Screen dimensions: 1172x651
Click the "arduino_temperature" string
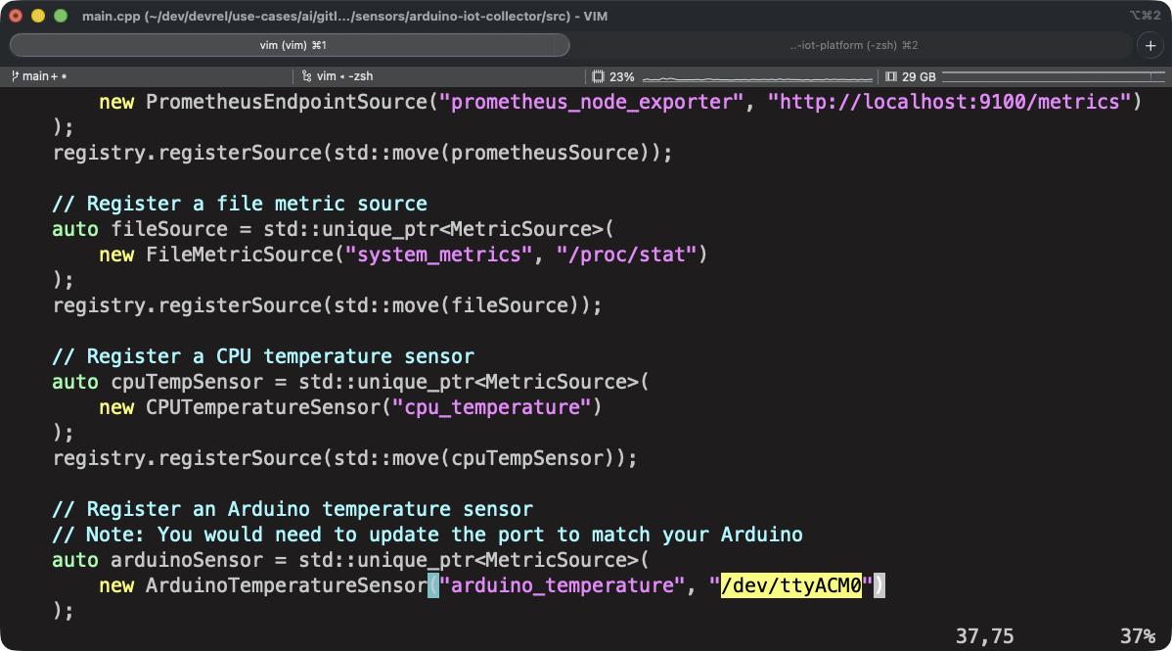(563, 585)
